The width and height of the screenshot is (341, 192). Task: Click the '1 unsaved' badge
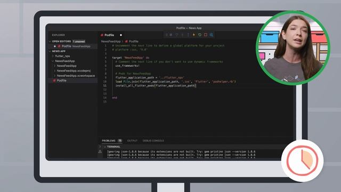[79, 42]
